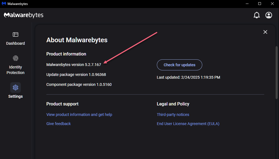Click the Component package version 1.0.5160 text

tap(79, 84)
